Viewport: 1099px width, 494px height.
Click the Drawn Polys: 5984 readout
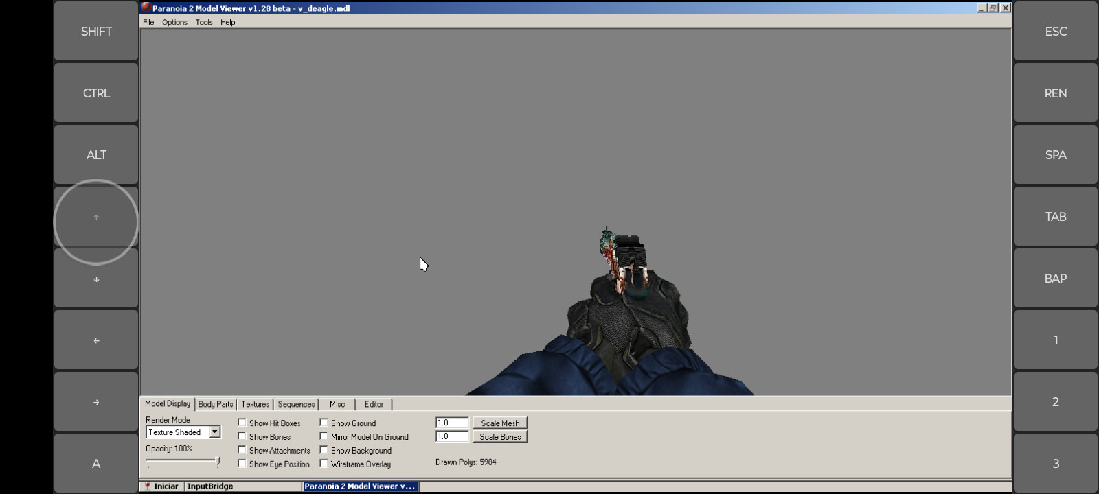point(466,462)
